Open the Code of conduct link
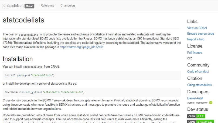 coord(198,72)
